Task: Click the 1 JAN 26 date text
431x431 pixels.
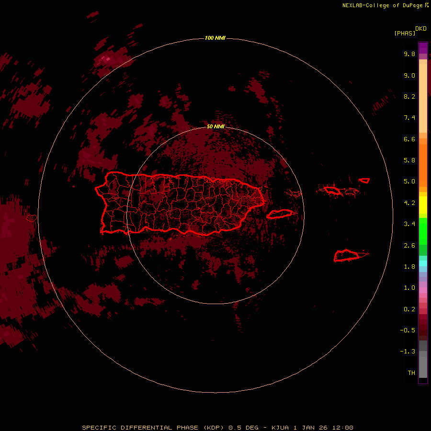Action: tap(310, 428)
